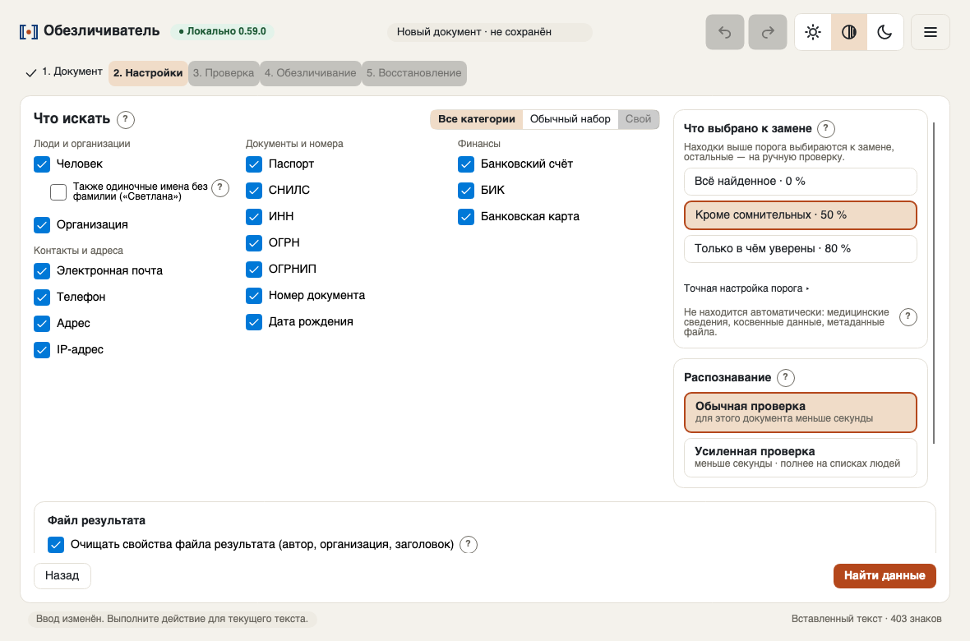Select the Все категории preset

[476, 119]
